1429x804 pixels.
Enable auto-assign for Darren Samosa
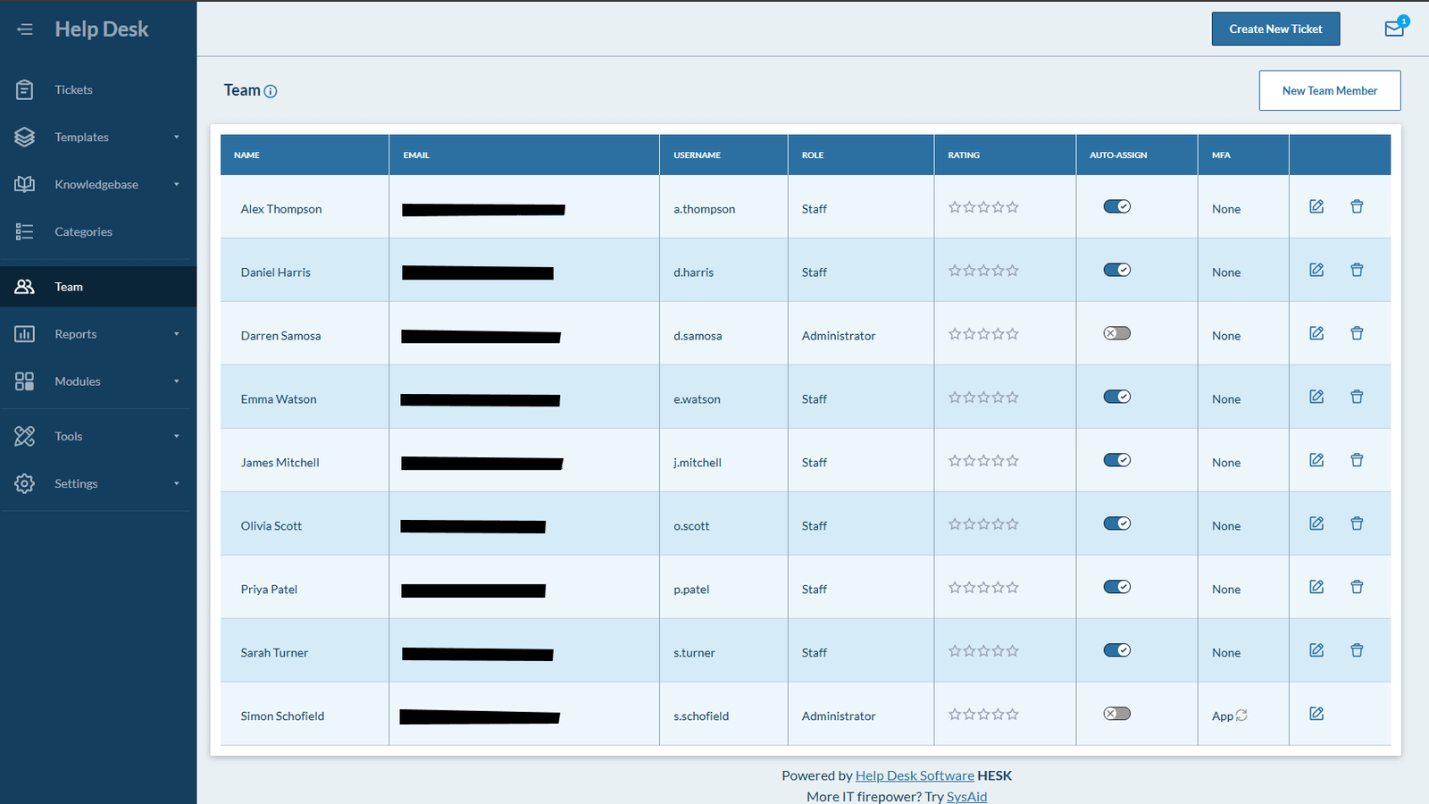point(1116,333)
